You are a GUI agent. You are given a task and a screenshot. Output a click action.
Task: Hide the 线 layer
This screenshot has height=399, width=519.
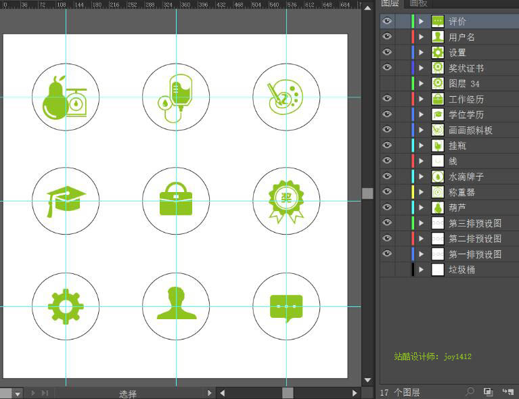(387, 161)
